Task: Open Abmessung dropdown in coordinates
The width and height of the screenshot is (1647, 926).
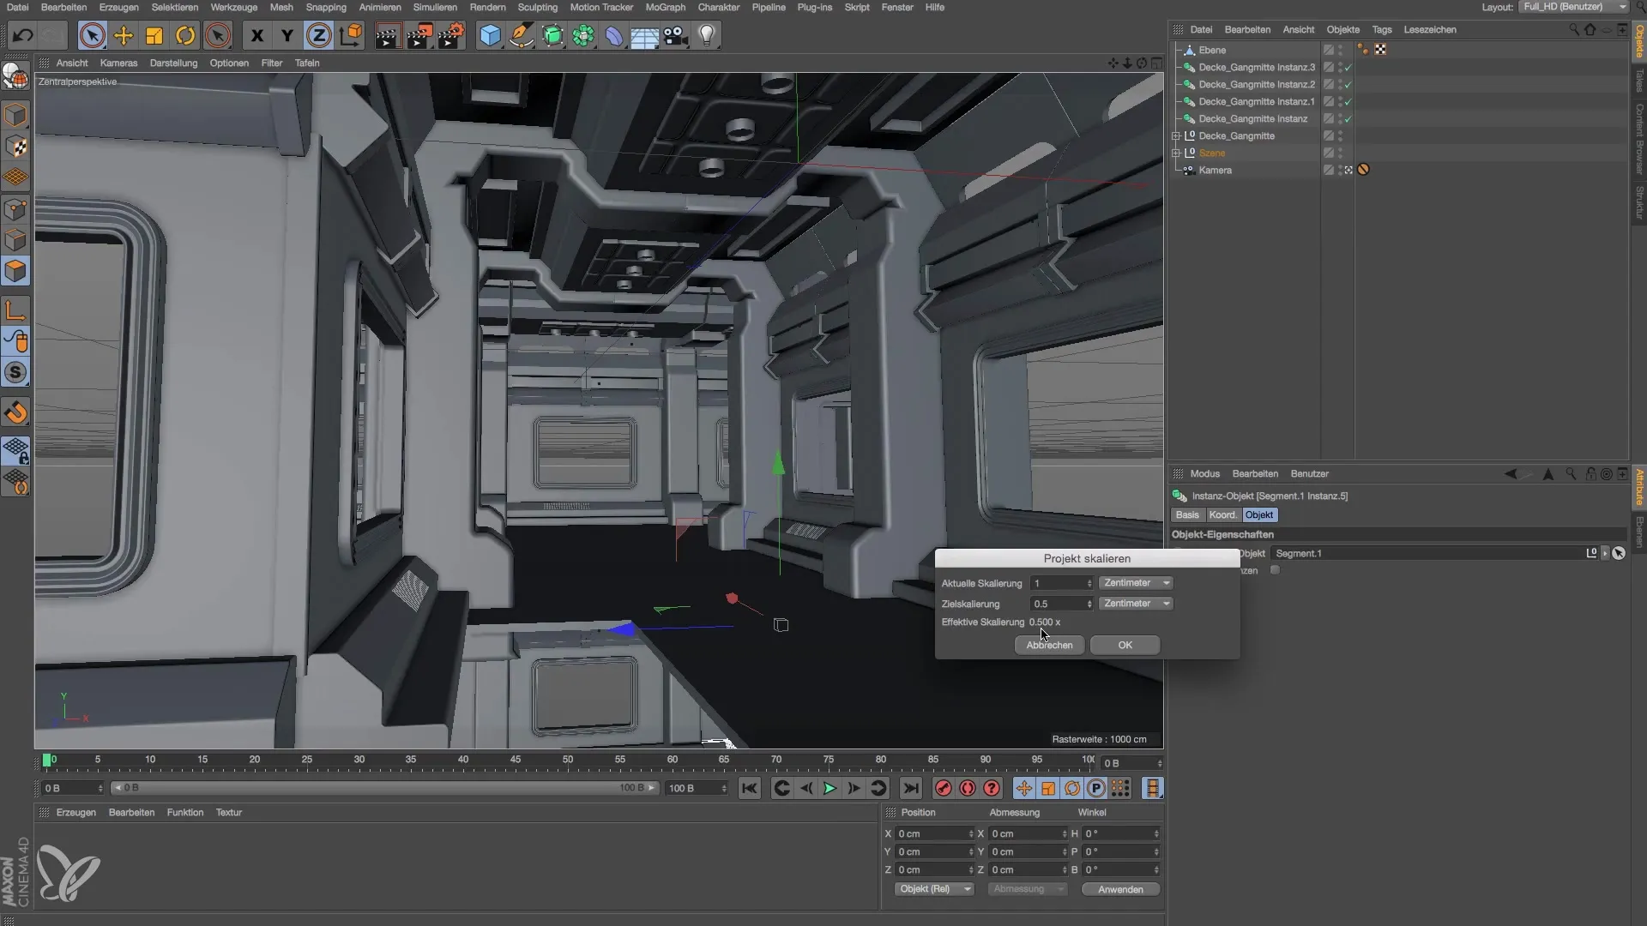Action: (x=1028, y=889)
